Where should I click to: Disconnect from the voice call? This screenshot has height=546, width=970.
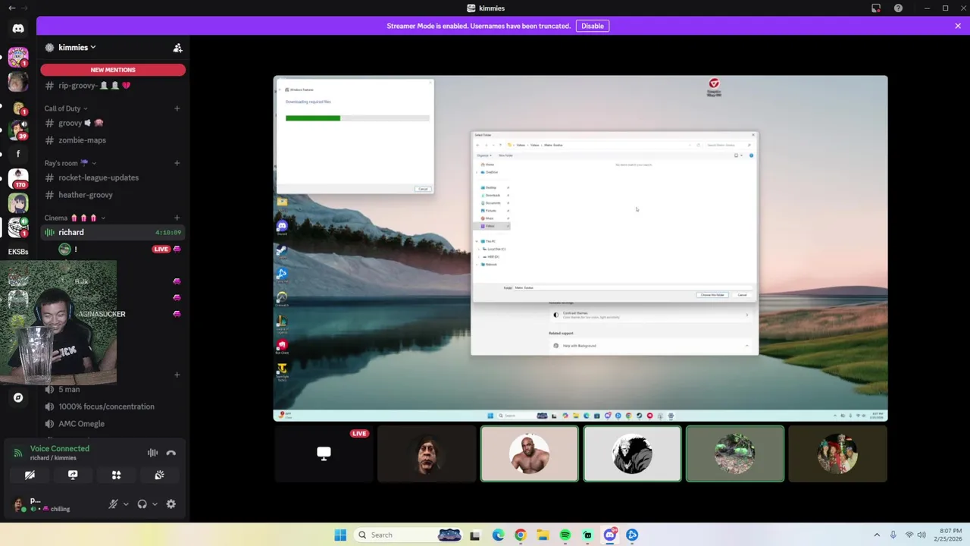coord(171,453)
